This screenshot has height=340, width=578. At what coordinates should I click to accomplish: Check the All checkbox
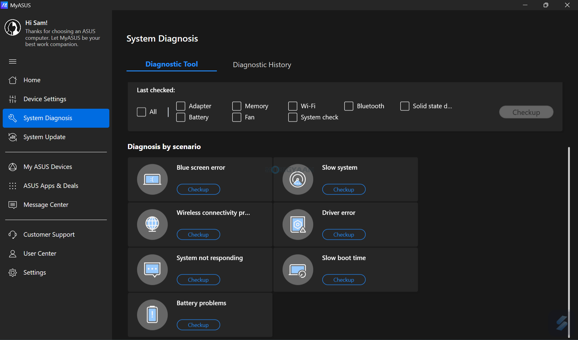pyautogui.click(x=142, y=112)
